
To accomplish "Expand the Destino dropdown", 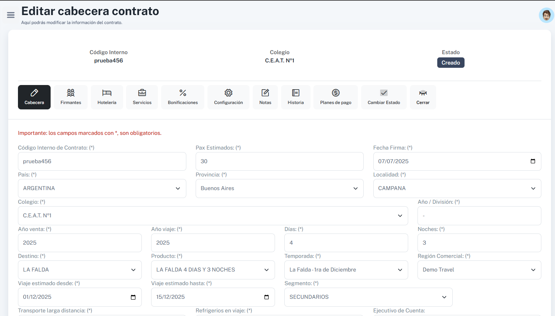I will (80, 270).
